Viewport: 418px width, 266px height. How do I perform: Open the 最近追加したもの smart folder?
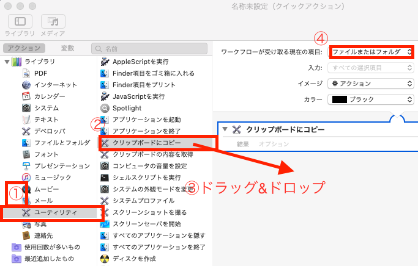coord(43,259)
